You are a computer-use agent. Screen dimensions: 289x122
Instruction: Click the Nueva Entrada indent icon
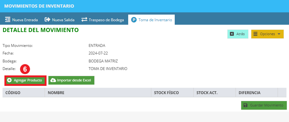click(x=8, y=20)
